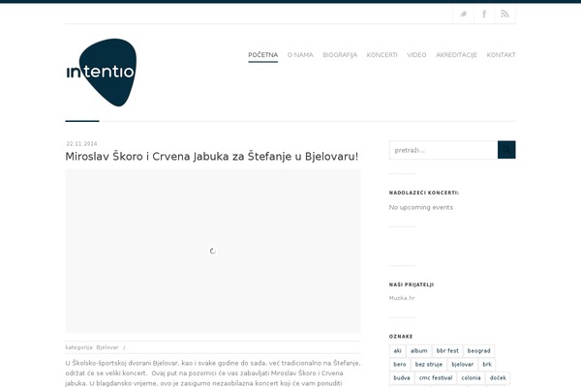Focus the pretraži search field

[x=443, y=150]
